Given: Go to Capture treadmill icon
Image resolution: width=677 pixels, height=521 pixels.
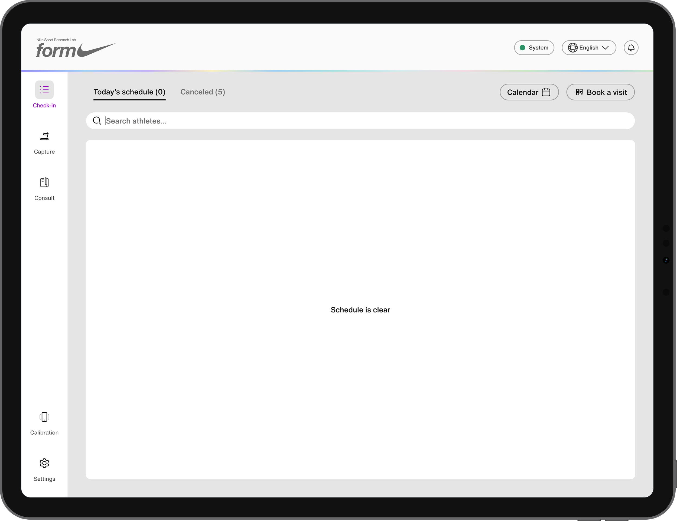Looking at the screenshot, I should [x=44, y=136].
